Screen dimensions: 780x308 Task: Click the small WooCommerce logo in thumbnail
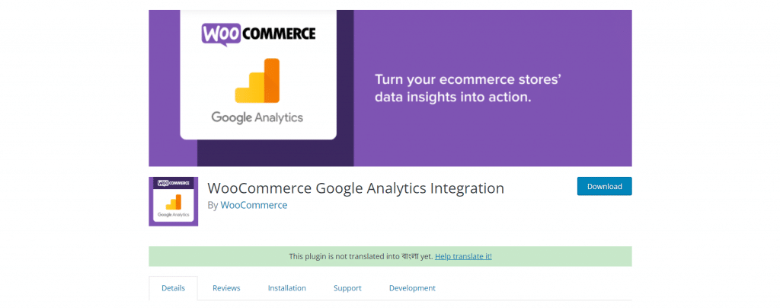coord(173,183)
